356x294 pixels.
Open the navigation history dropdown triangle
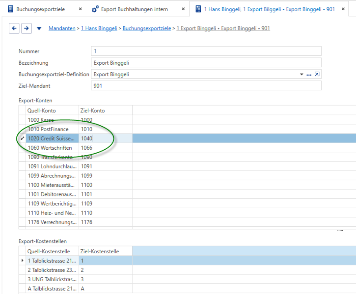click(39, 29)
